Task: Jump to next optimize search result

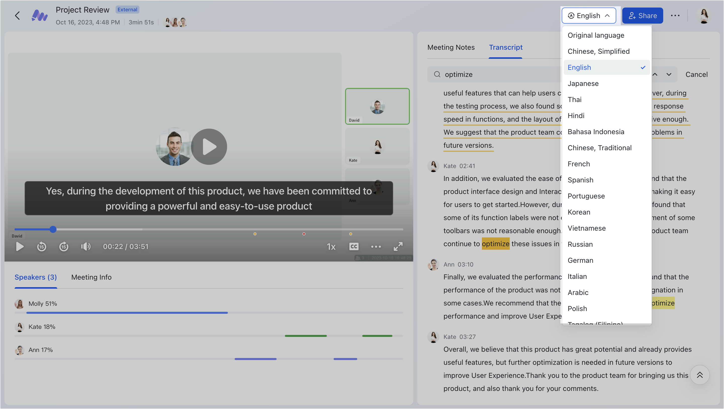Action: 669,74
